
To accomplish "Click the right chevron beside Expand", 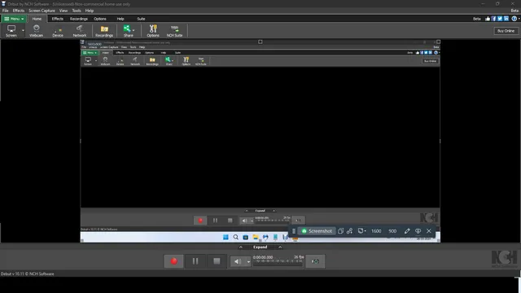I will click(280, 247).
